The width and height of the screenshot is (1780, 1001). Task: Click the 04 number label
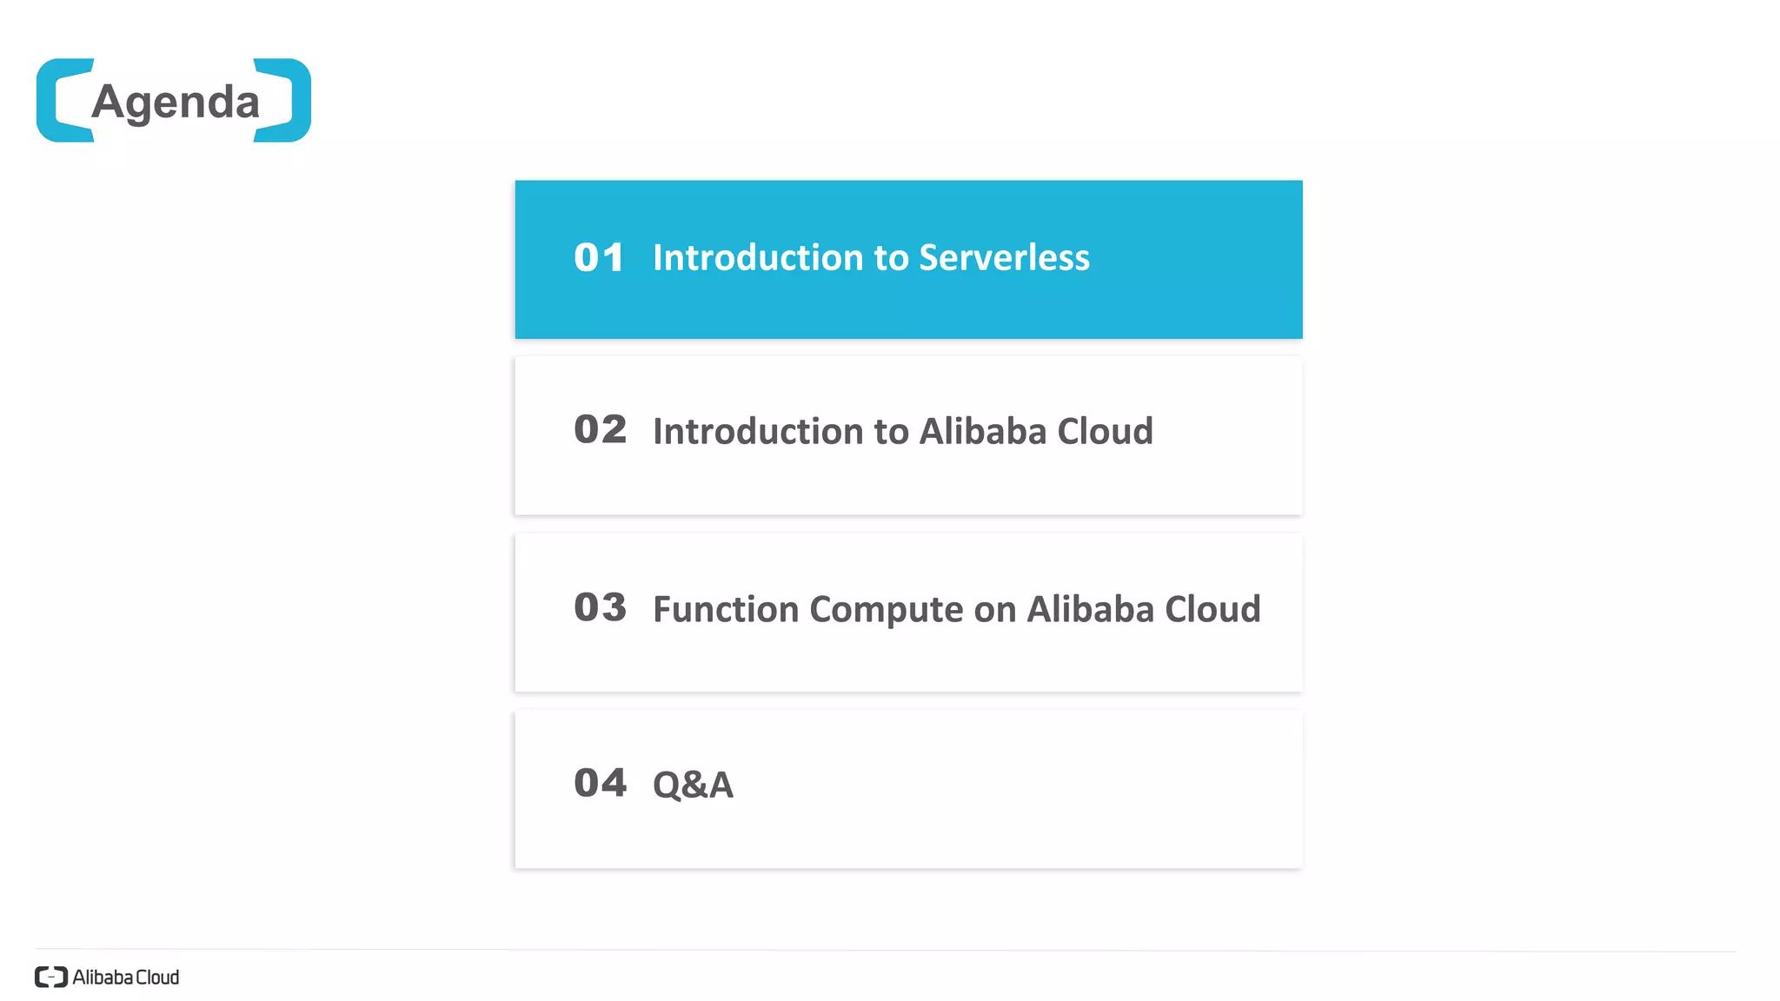point(600,782)
